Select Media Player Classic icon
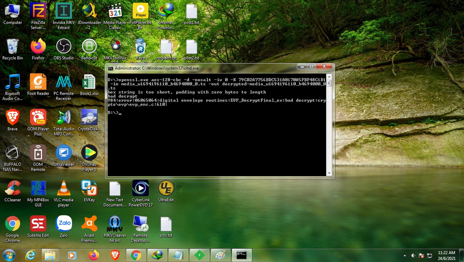Viewport: 464px width, 262px height. point(115,16)
